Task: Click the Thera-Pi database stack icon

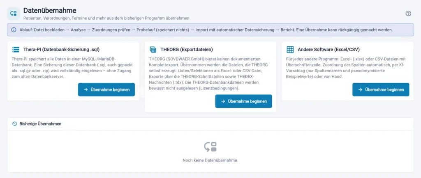Action: tap(16, 50)
